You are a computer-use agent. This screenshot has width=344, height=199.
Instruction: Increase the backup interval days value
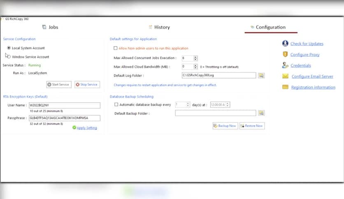tap(188, 104)
